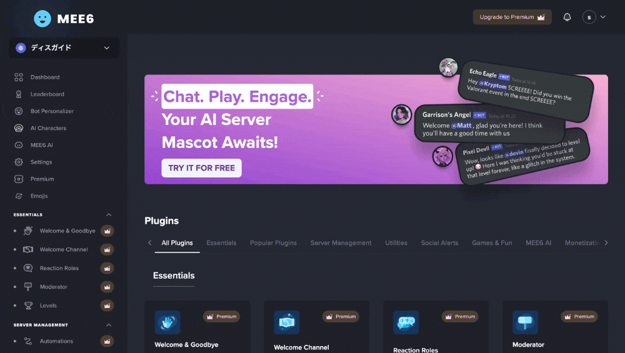Switch to the Popular Plugins tab

click(273, 242)
